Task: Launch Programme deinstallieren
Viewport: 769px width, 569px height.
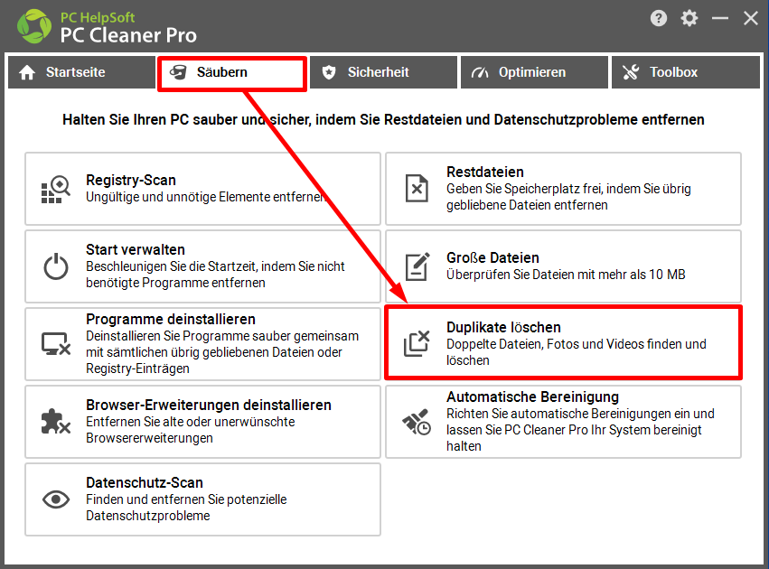Action: pos(202,343)
